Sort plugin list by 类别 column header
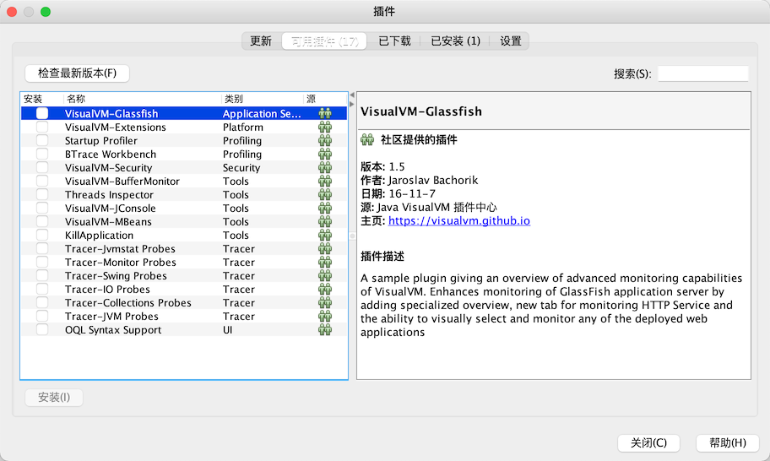The height and width of the screenshot is (461, 770). coord(262,99)
